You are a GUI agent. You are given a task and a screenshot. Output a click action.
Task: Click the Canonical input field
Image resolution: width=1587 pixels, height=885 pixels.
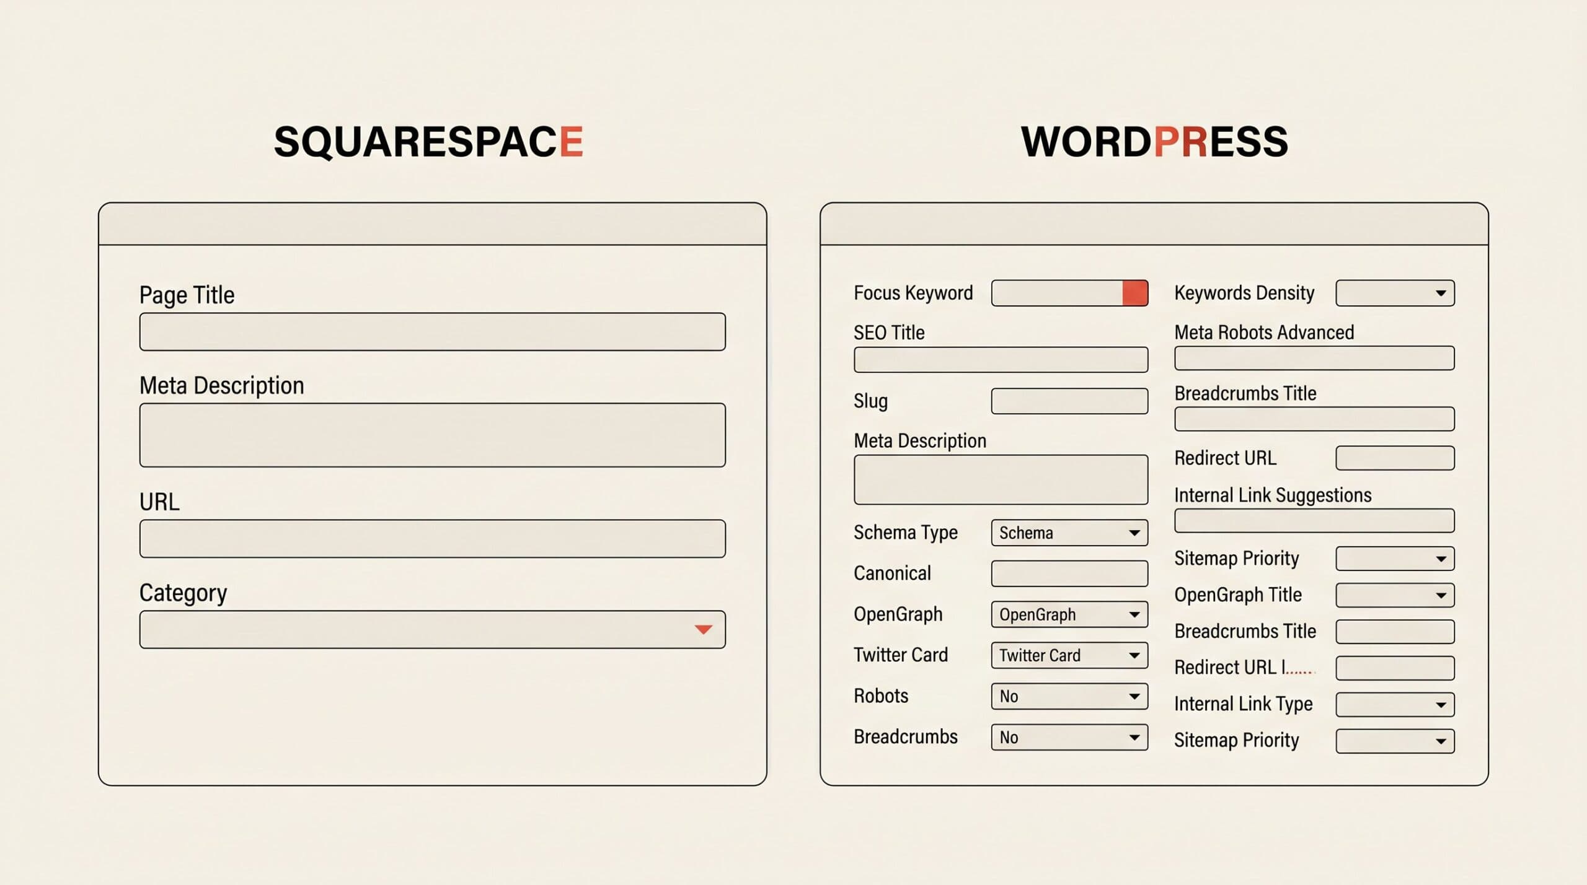pyautogui.click(x=1069, y=573)
